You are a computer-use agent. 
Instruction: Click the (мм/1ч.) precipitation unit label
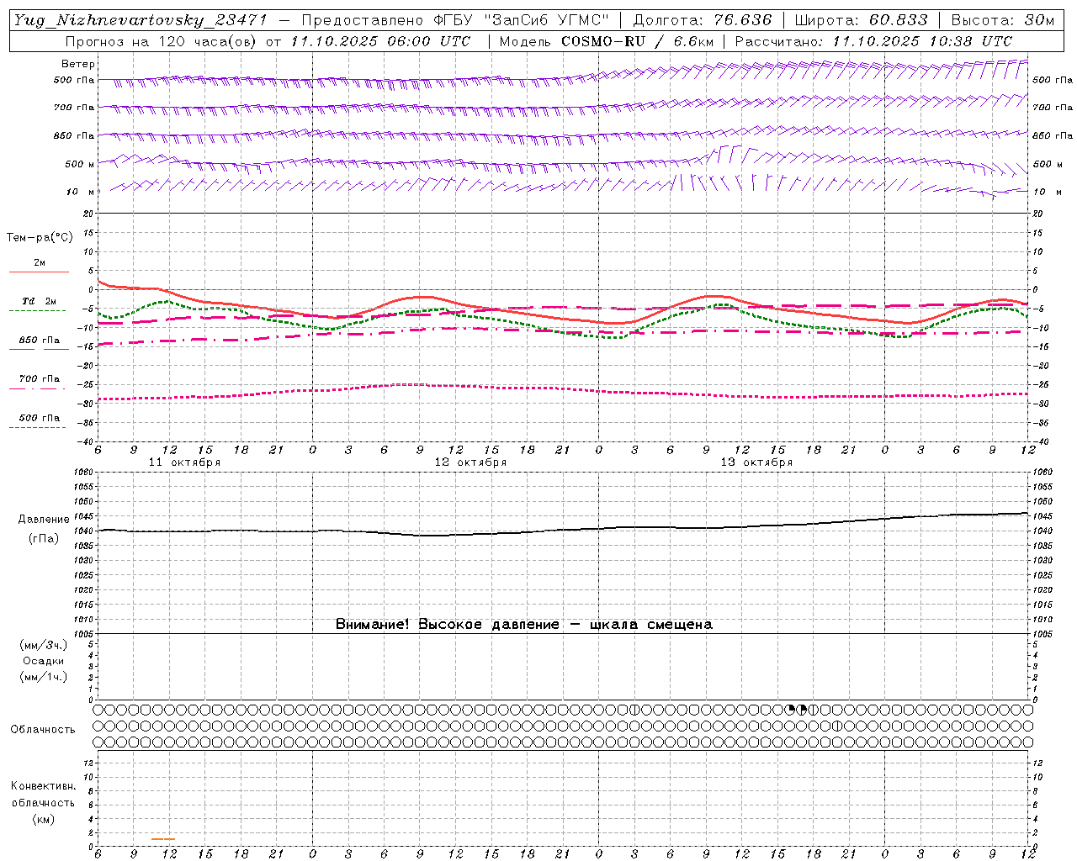44,677
